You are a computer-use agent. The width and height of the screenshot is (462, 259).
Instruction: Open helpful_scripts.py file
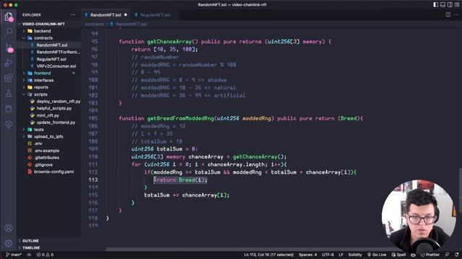point(54,109)
